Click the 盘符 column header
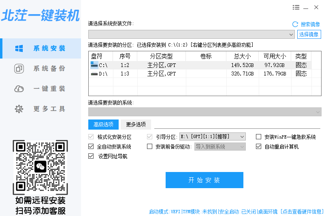The image size is (326, 216). (x=100, y=56)
